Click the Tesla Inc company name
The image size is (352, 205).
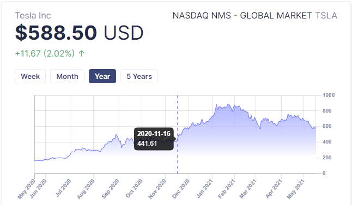click(33, 16)
